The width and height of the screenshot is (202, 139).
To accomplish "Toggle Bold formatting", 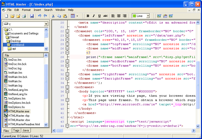I will coord(88,16).
